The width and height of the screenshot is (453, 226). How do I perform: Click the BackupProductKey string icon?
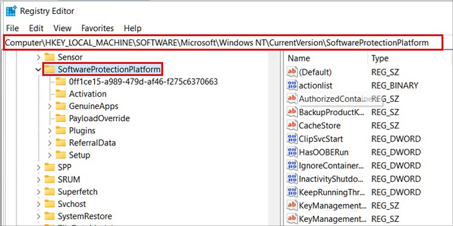[x=292, y=112]
